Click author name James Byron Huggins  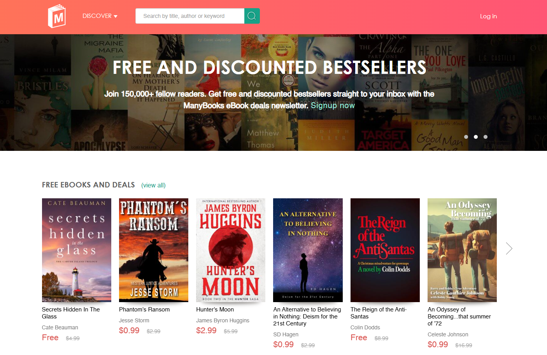[x=223, y=320]
